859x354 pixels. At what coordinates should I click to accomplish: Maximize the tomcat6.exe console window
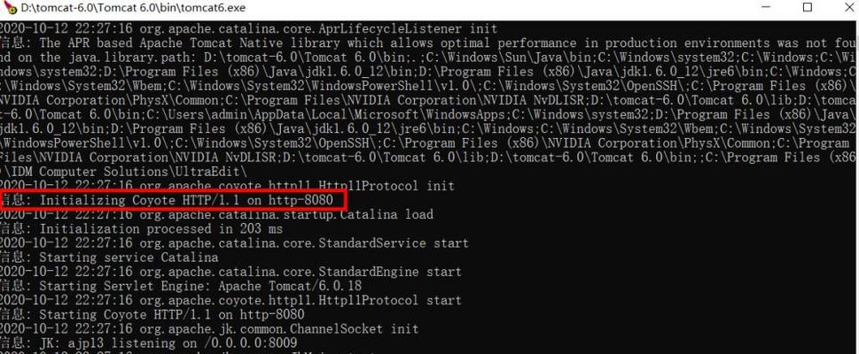807,7
